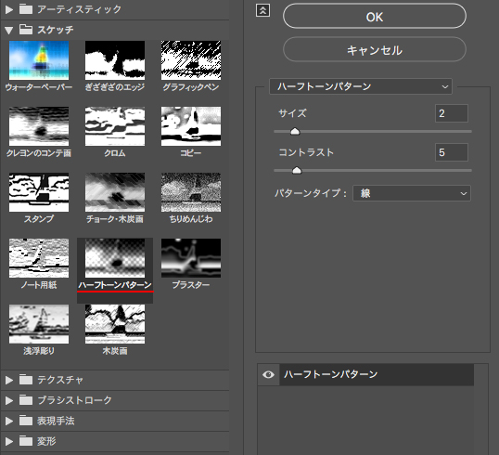The image size is (499, 455).
Task: Expand the アーティスティック folder
Action: point(9,9)
